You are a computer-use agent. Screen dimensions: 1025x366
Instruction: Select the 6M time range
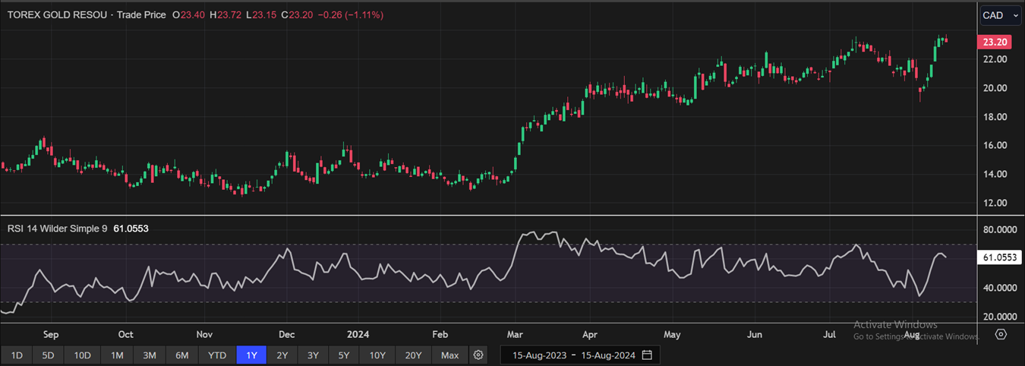(x=182, y=355)
